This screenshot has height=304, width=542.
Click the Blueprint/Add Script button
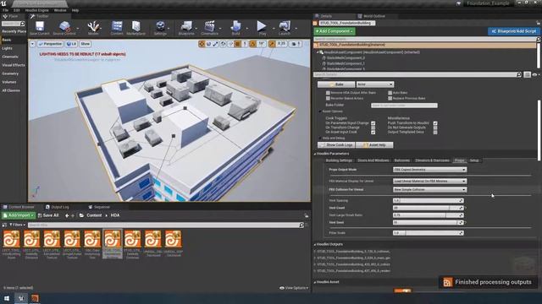[513, 31]
